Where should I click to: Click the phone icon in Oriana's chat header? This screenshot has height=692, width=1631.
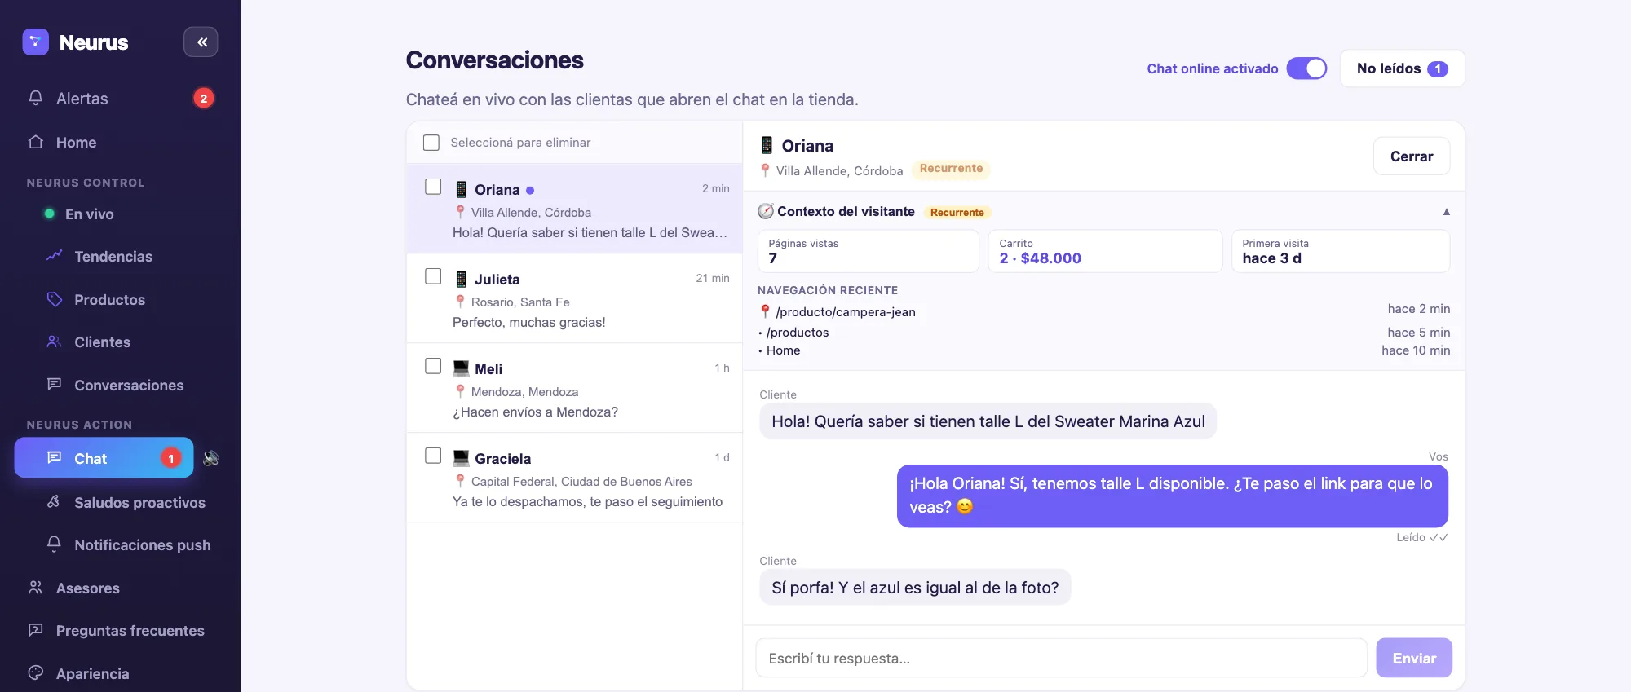[x=767, y=145]
